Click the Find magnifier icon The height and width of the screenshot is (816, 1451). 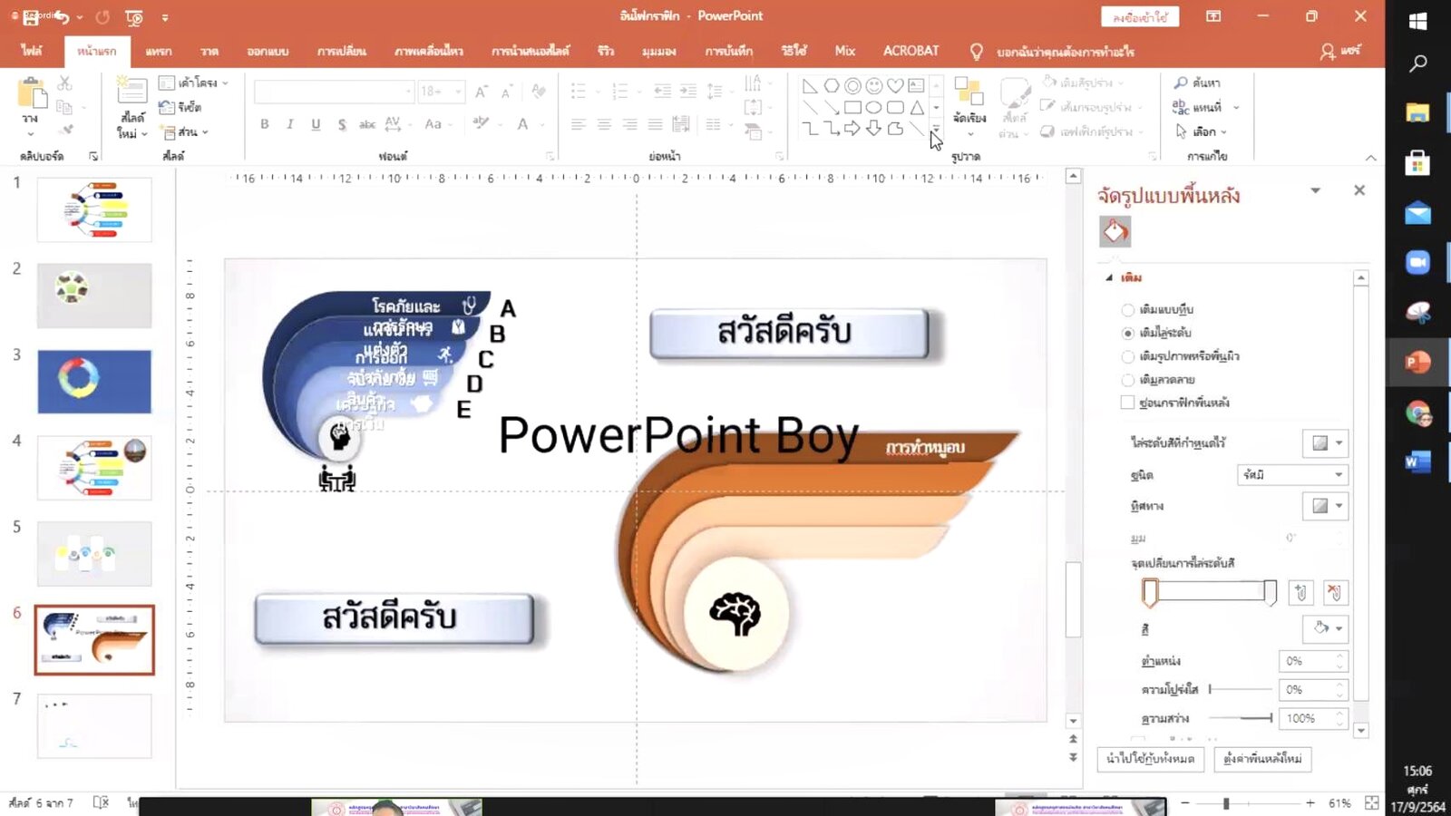coord(1181,83)
